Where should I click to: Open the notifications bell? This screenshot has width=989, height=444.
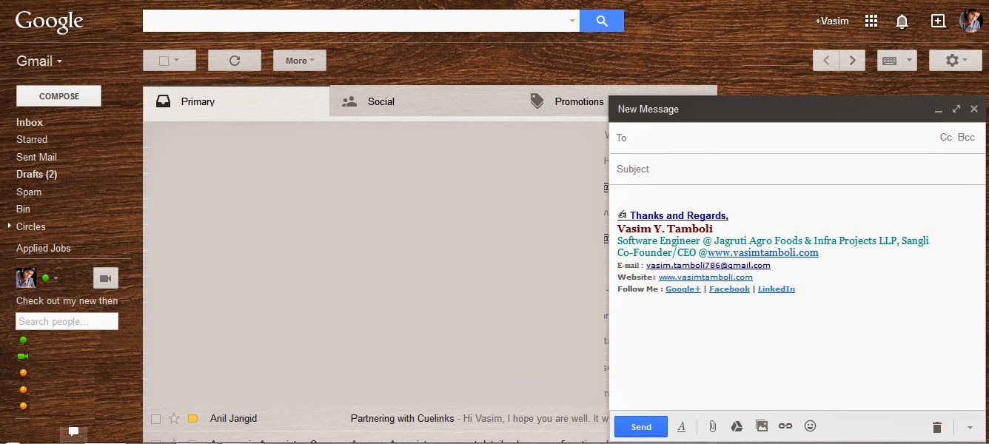902,21
